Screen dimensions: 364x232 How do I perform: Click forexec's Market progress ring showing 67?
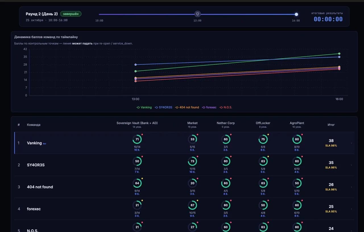(193, 205)
